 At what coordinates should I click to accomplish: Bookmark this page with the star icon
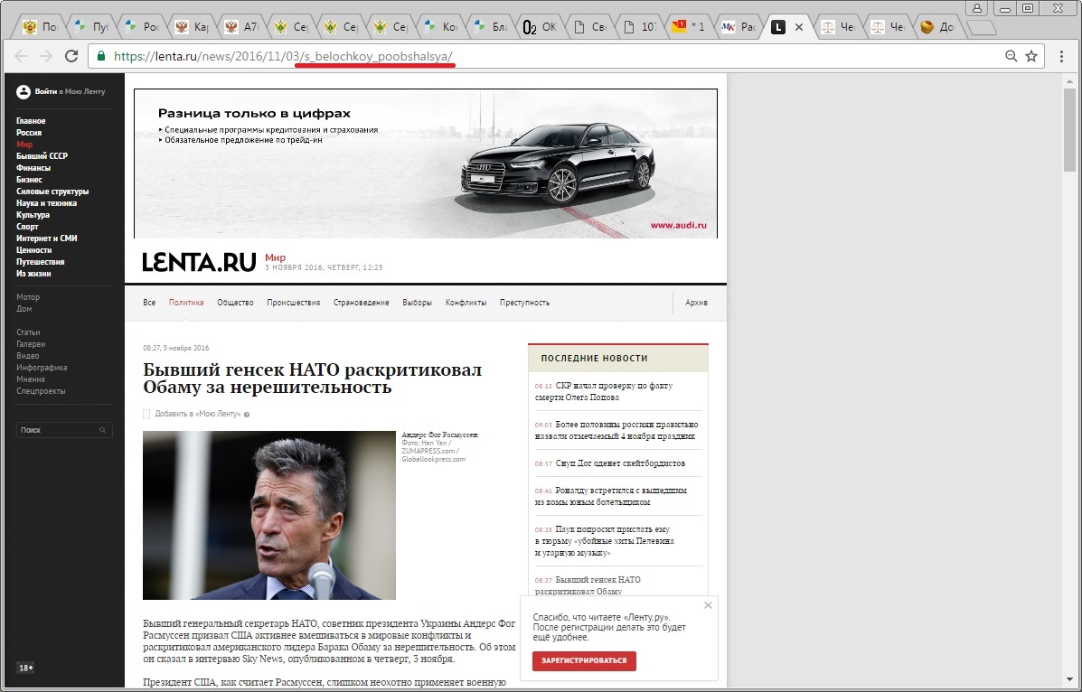click(1031, 56)
